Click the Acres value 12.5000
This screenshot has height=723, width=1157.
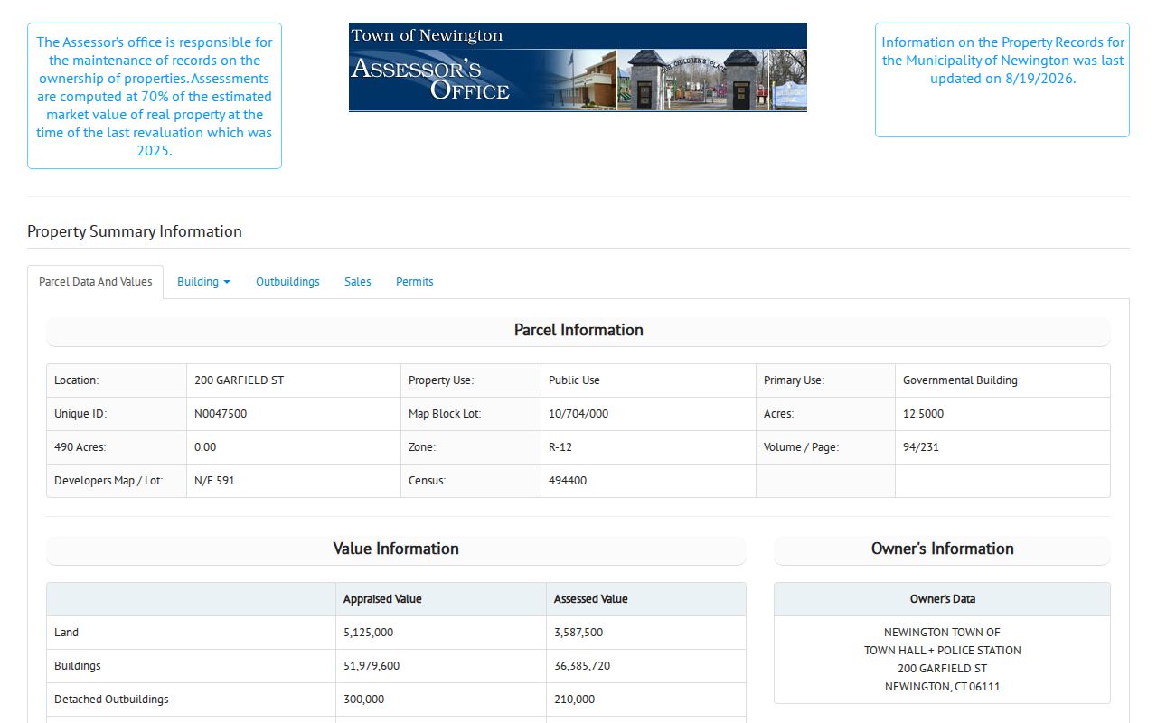[x=923, y=414]
